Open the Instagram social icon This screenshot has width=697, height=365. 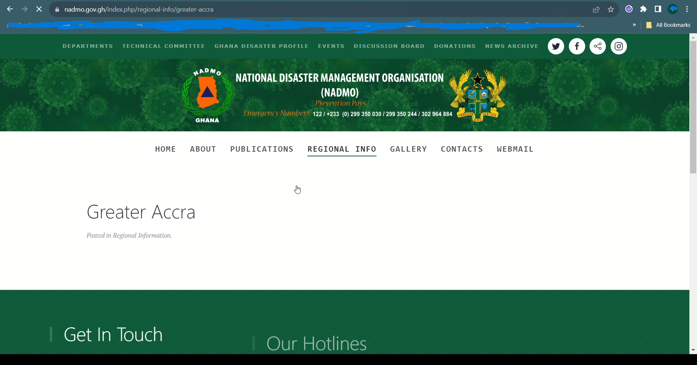619,46
